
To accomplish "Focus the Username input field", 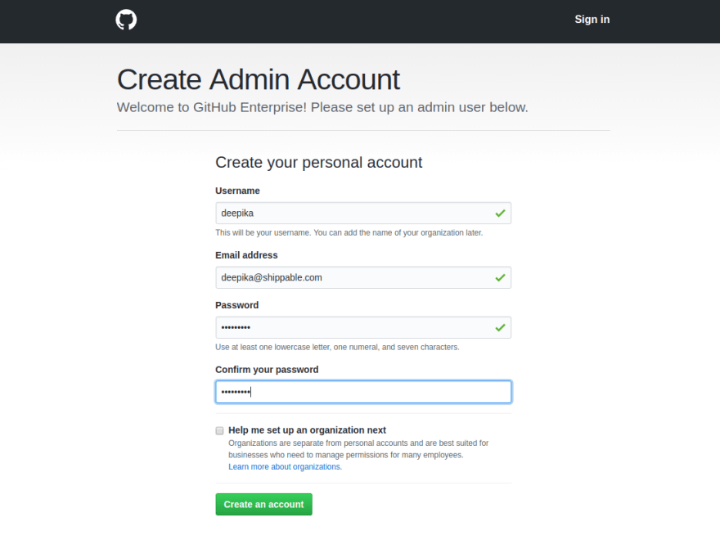I will click(x=363, y=213).
